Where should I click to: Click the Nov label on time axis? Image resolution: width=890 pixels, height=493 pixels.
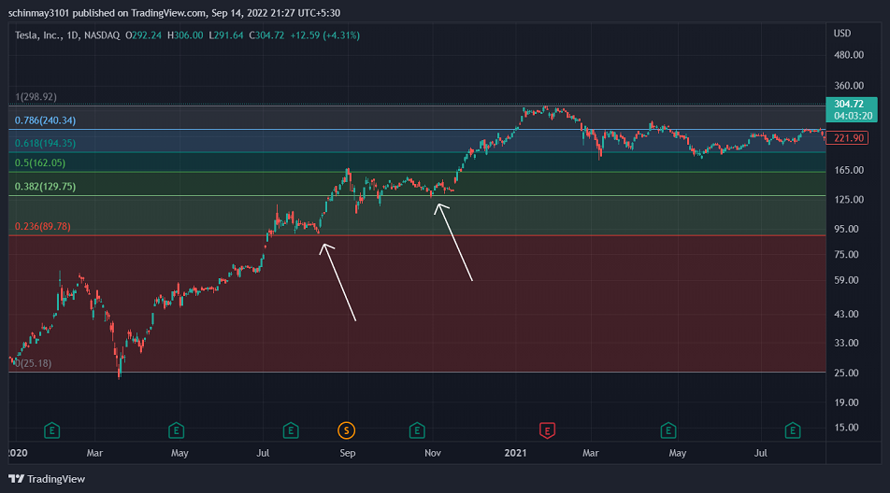(x=433, y=453)
